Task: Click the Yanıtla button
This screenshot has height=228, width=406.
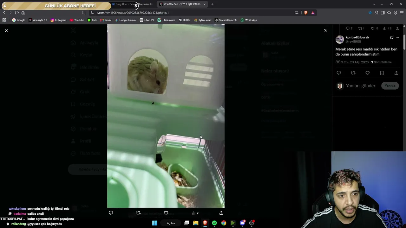Action: click(390, 86)
